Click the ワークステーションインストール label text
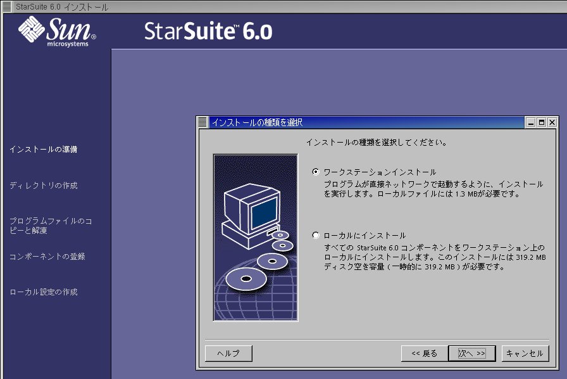 pyautogui.click(x=380, y=172)
